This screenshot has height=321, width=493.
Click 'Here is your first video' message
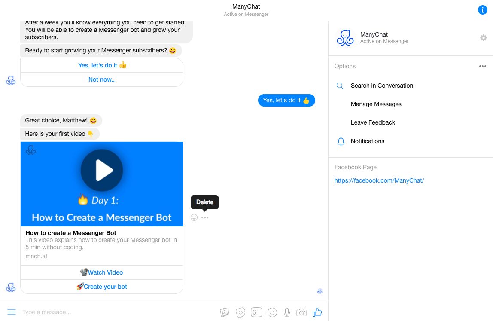click(x=60, y=134)
